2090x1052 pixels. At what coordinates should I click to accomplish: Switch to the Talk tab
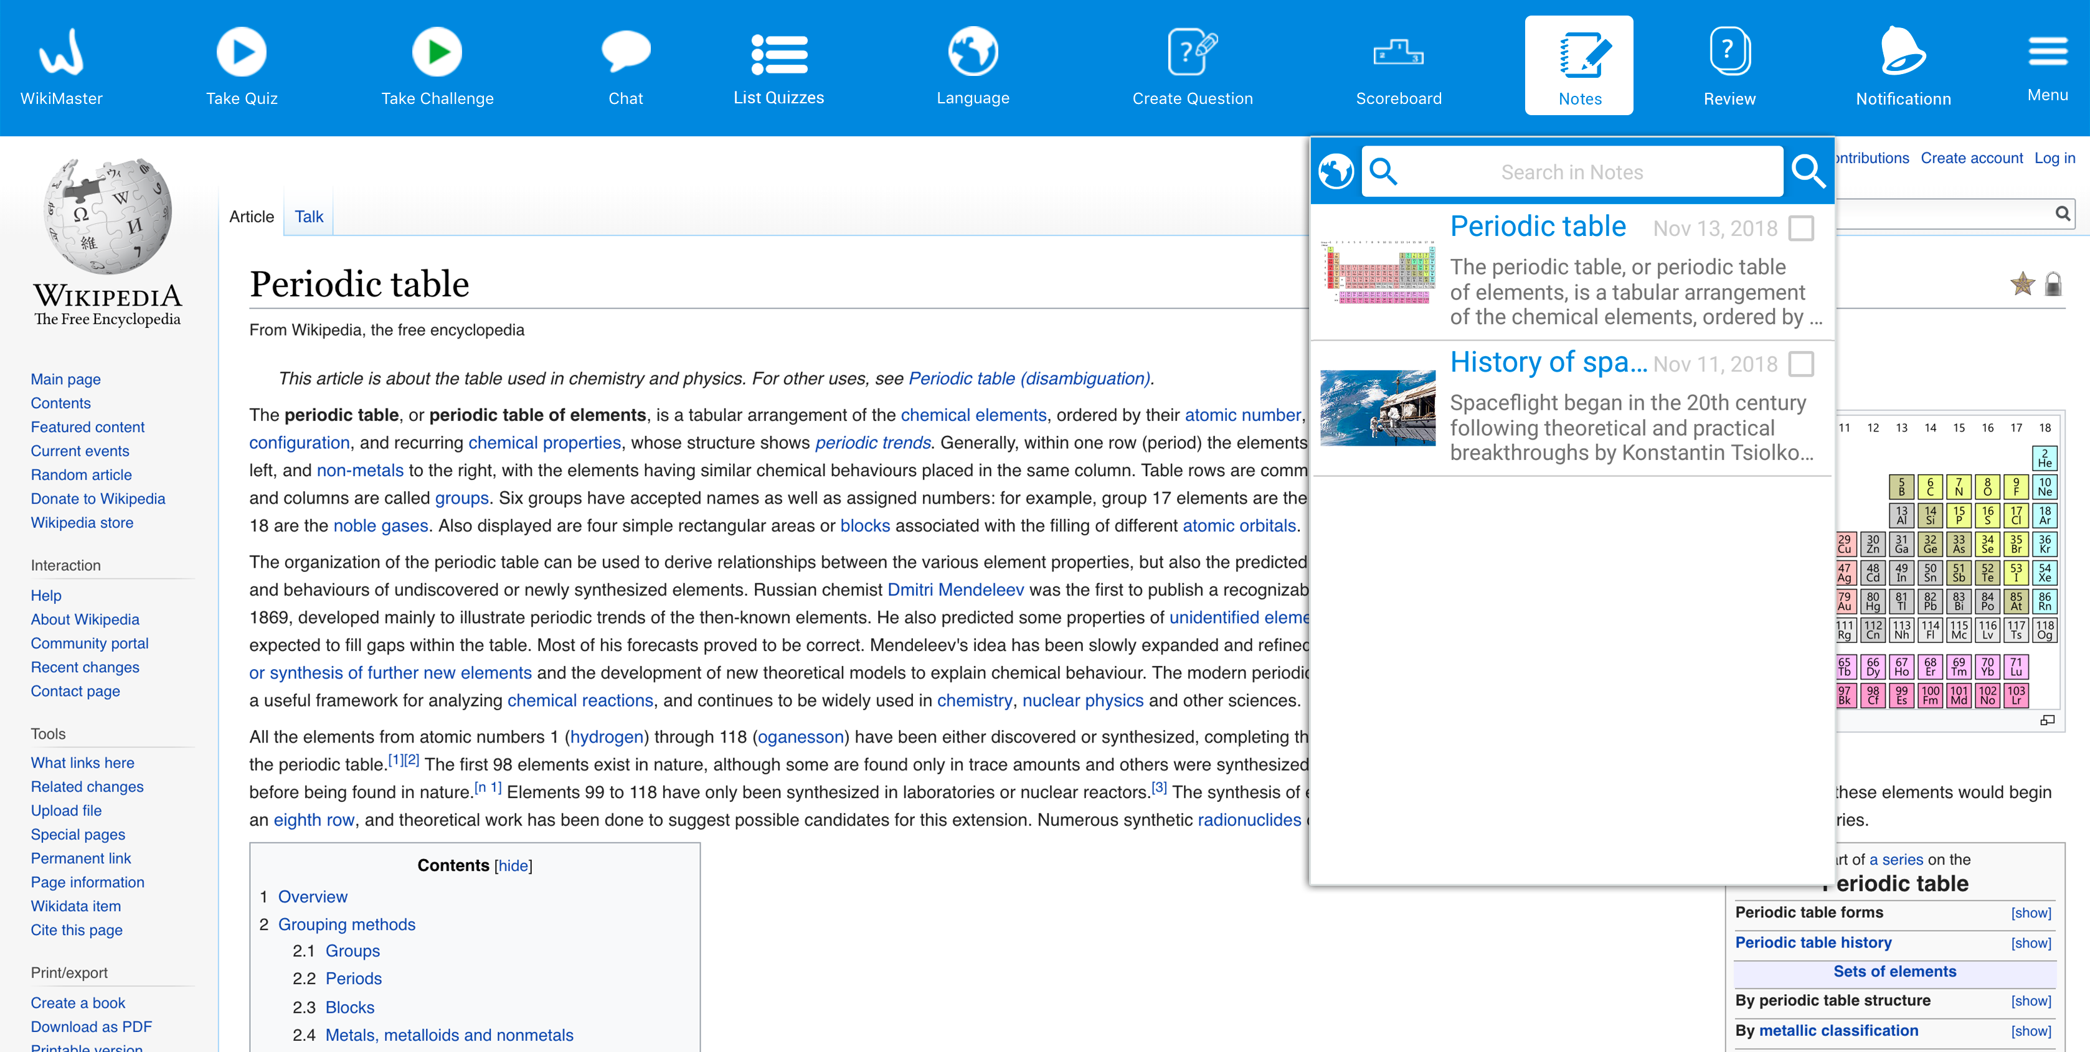308,217
